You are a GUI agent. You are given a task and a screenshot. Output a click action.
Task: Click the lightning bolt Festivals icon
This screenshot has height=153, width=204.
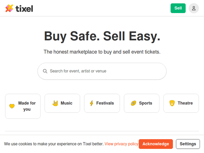pos(91,103)
